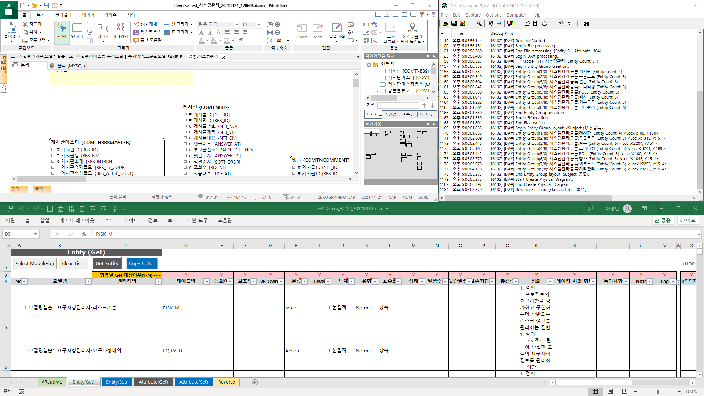Open the DebugView Capture menu

pyautogui.click(x=473, y=15)
